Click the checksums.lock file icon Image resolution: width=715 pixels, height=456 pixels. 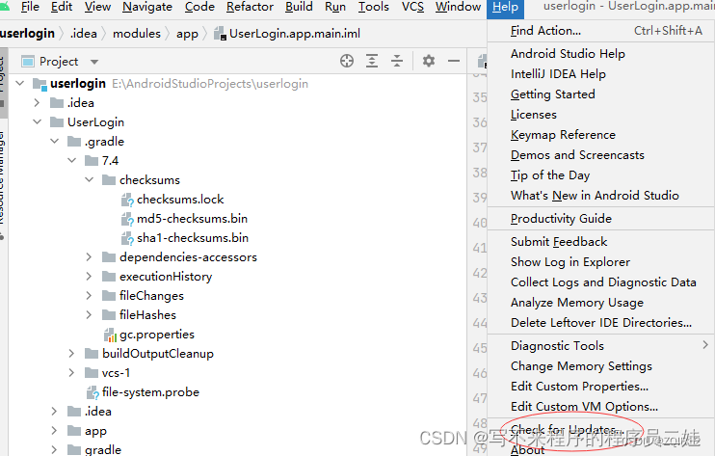(127, 200)
